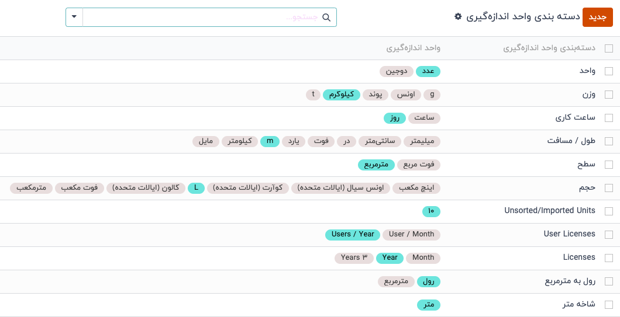Click the جدید (New) button
The width and height of the screenshot is (620, 317).
(598, 18)
